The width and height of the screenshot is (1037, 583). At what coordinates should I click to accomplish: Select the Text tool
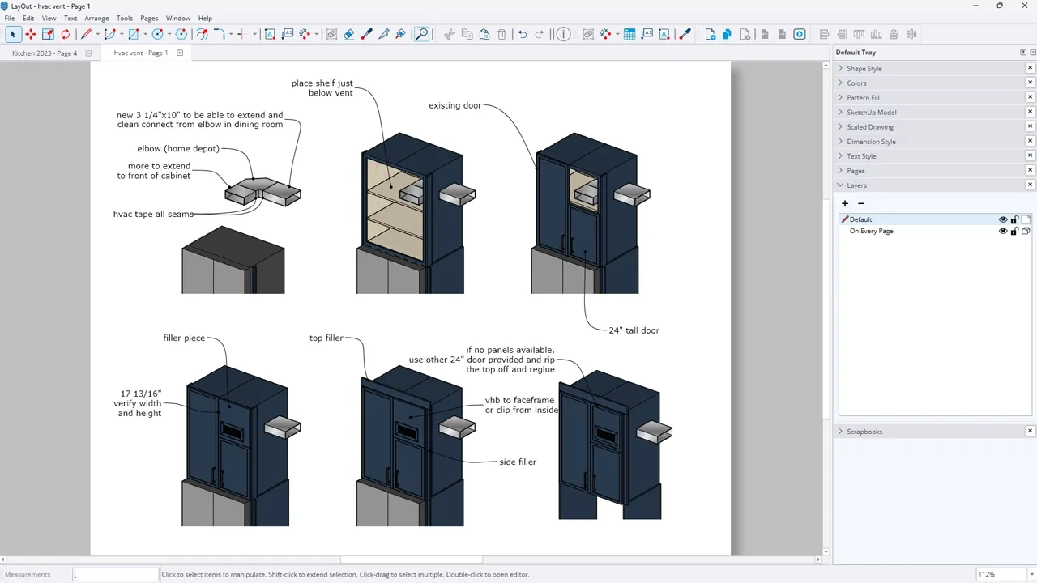pyautogui.click(x=270, y=34)
